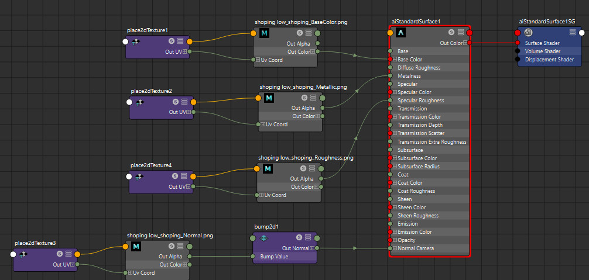Click the place2dTexture3 node icon
589x280 pixels.
coord(23,254)
